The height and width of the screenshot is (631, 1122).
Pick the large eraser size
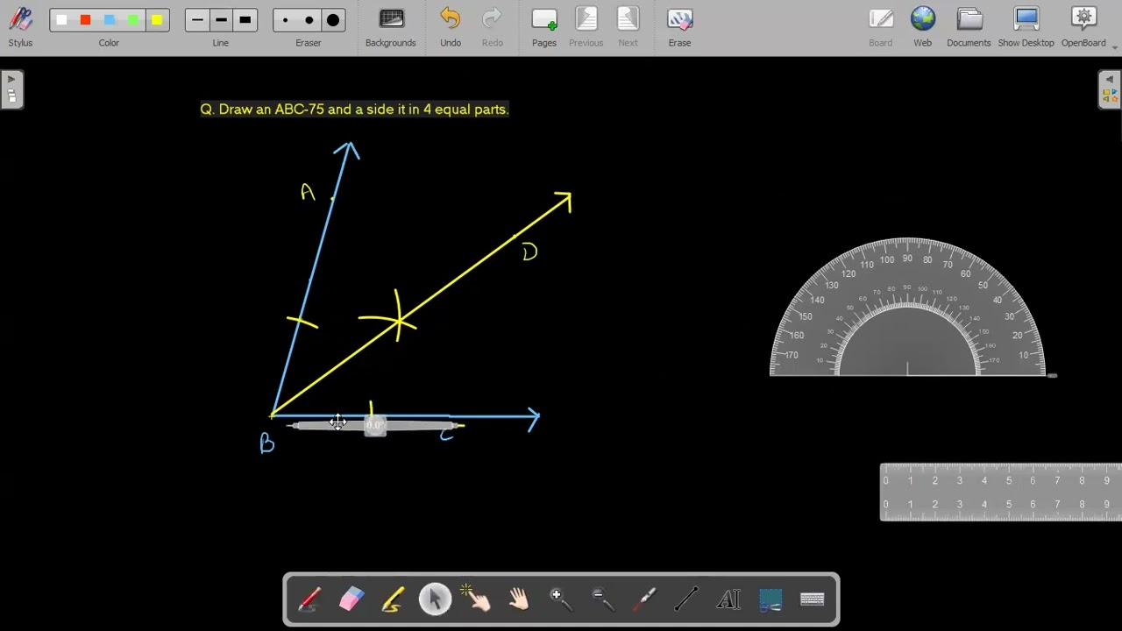coord(332,20)
